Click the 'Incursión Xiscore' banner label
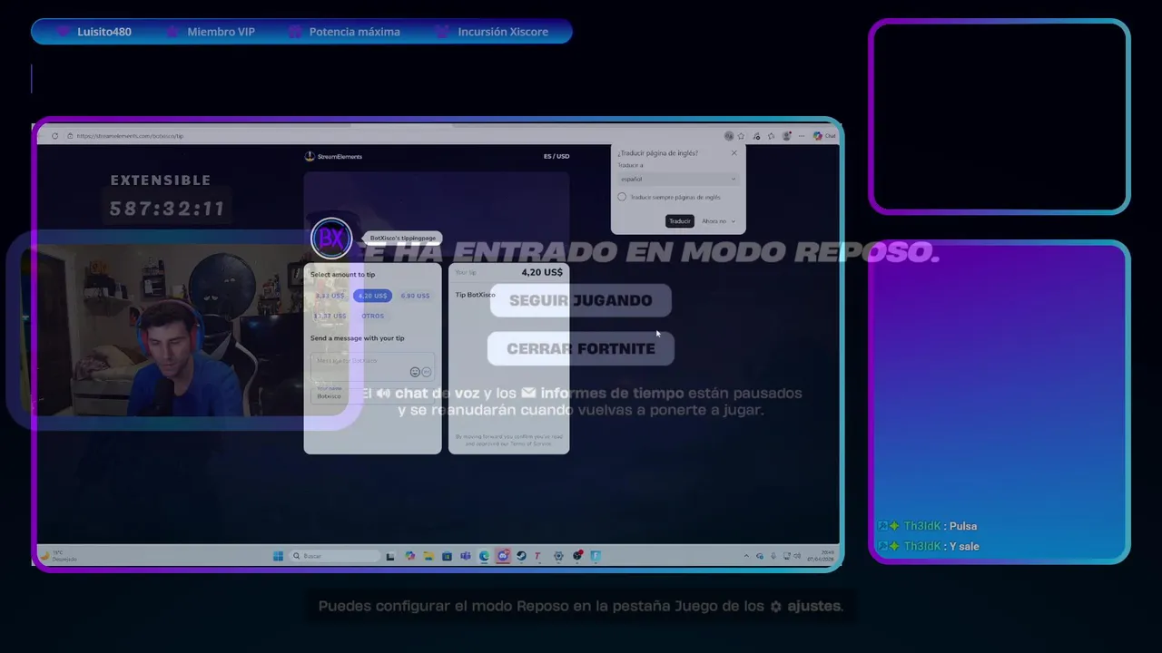The image size is (1162, 653). 503,32
